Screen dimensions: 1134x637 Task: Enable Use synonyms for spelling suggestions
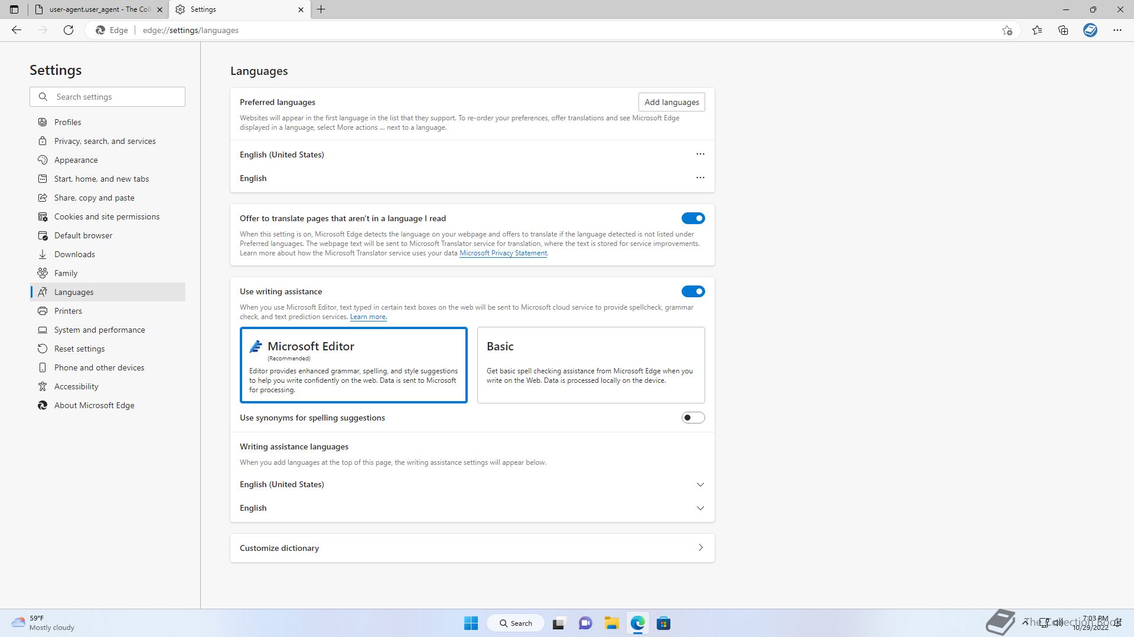tap(693, 418)
